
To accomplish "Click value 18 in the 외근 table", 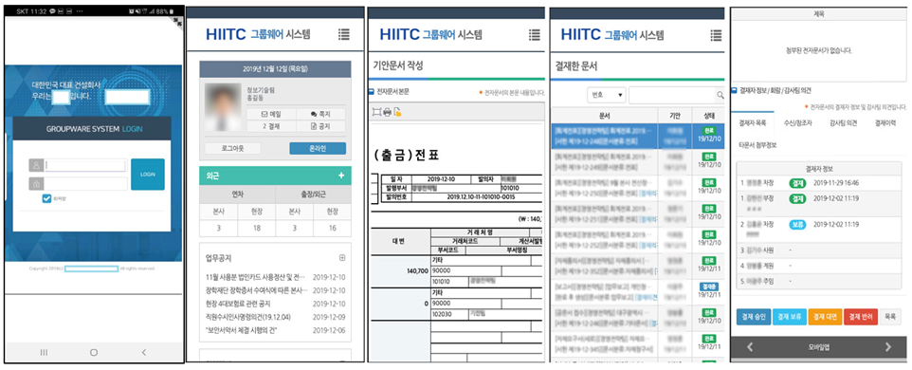I will [x=257, y=228].
